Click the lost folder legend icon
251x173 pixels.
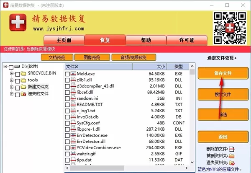tap(232, 163)
